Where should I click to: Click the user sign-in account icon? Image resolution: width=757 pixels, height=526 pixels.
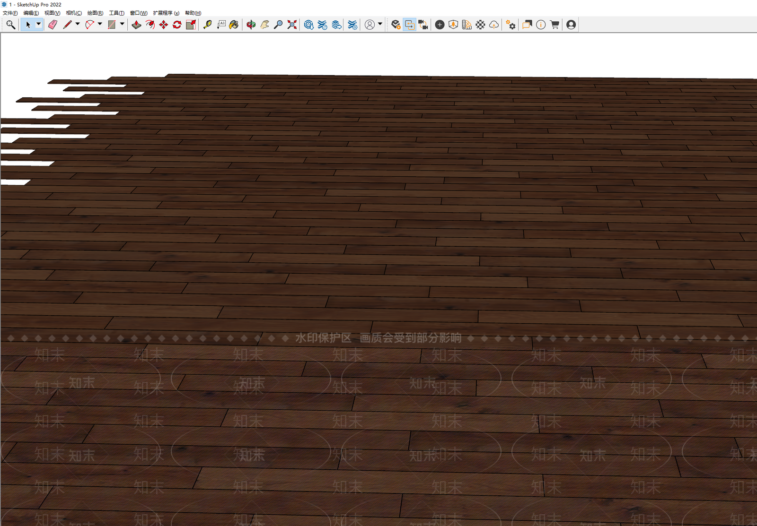coord(370,25)
